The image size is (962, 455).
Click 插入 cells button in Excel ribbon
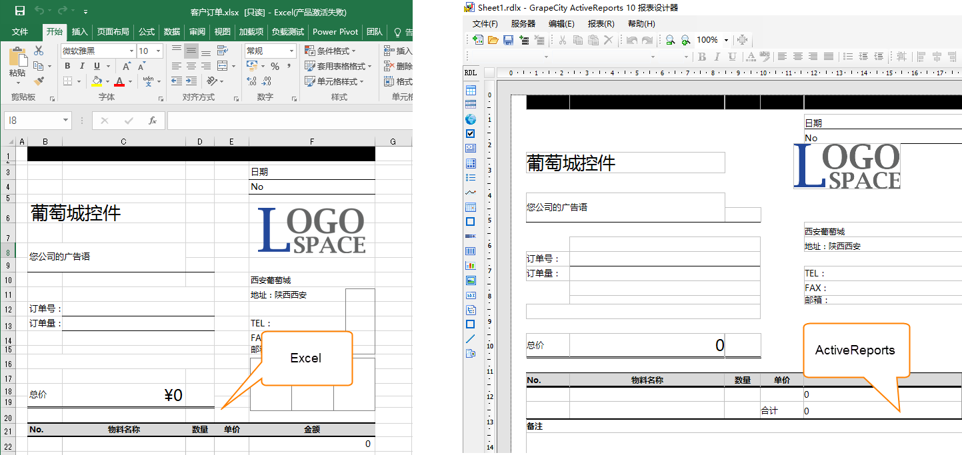click(x=398, y=51)
